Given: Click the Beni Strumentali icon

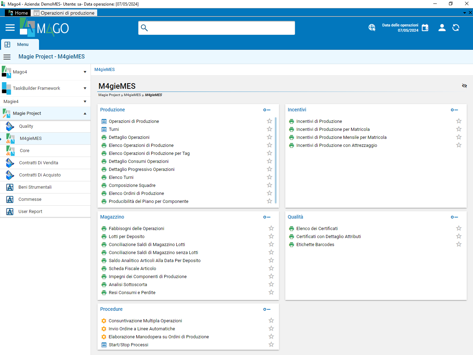Looking at the screenshot, I should [10, 187].
